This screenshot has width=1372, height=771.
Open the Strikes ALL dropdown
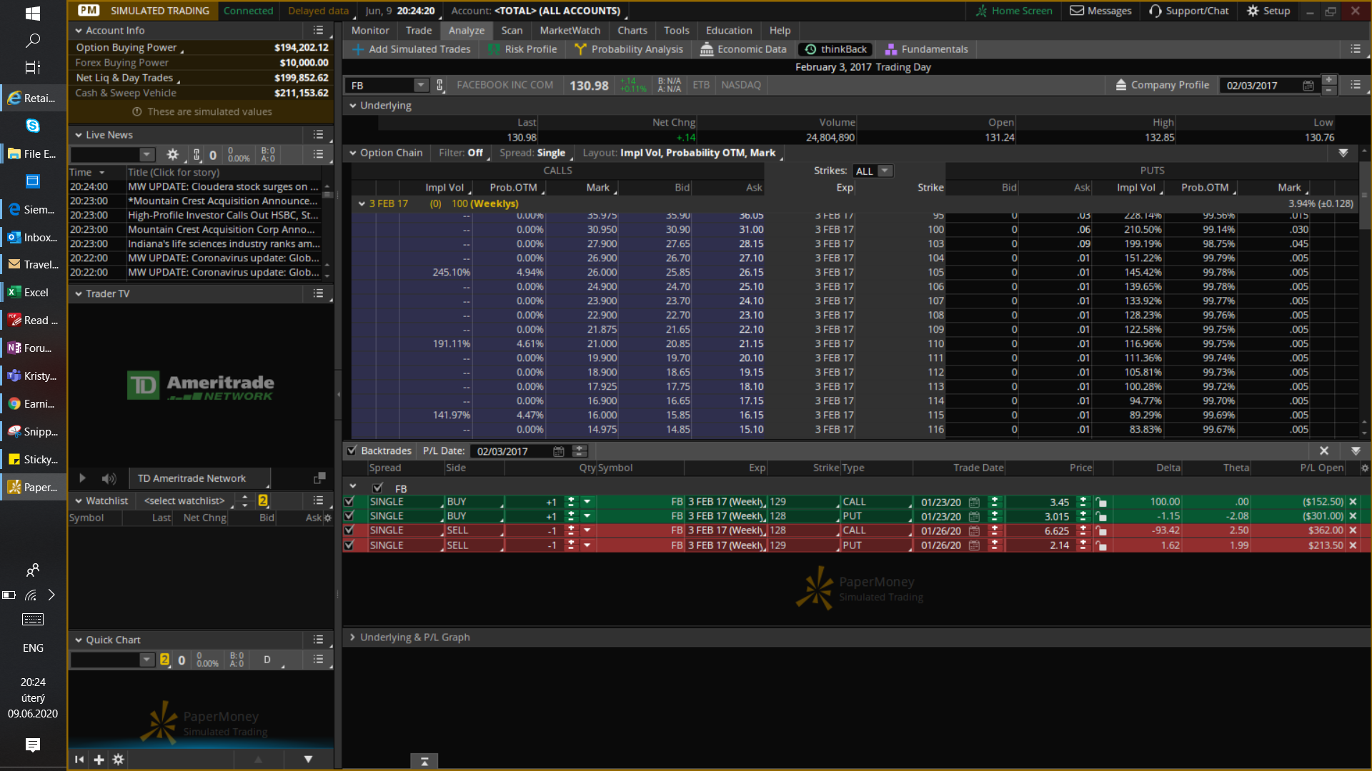tap(885, 171)
